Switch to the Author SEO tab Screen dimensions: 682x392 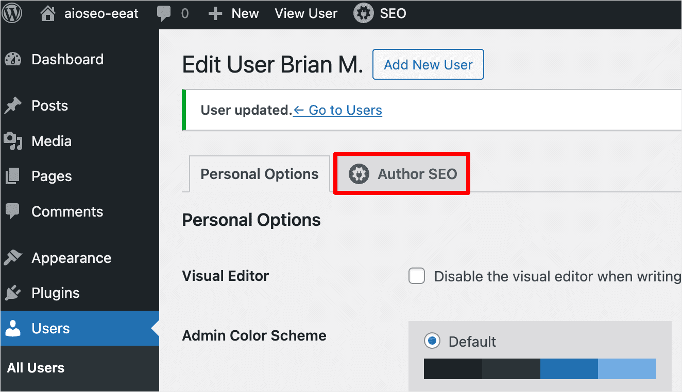pos(401,173)
